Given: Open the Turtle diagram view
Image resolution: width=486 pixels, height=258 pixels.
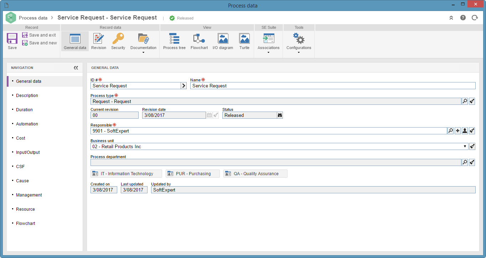Looking at the screenshot, I should tap(244, 38).
